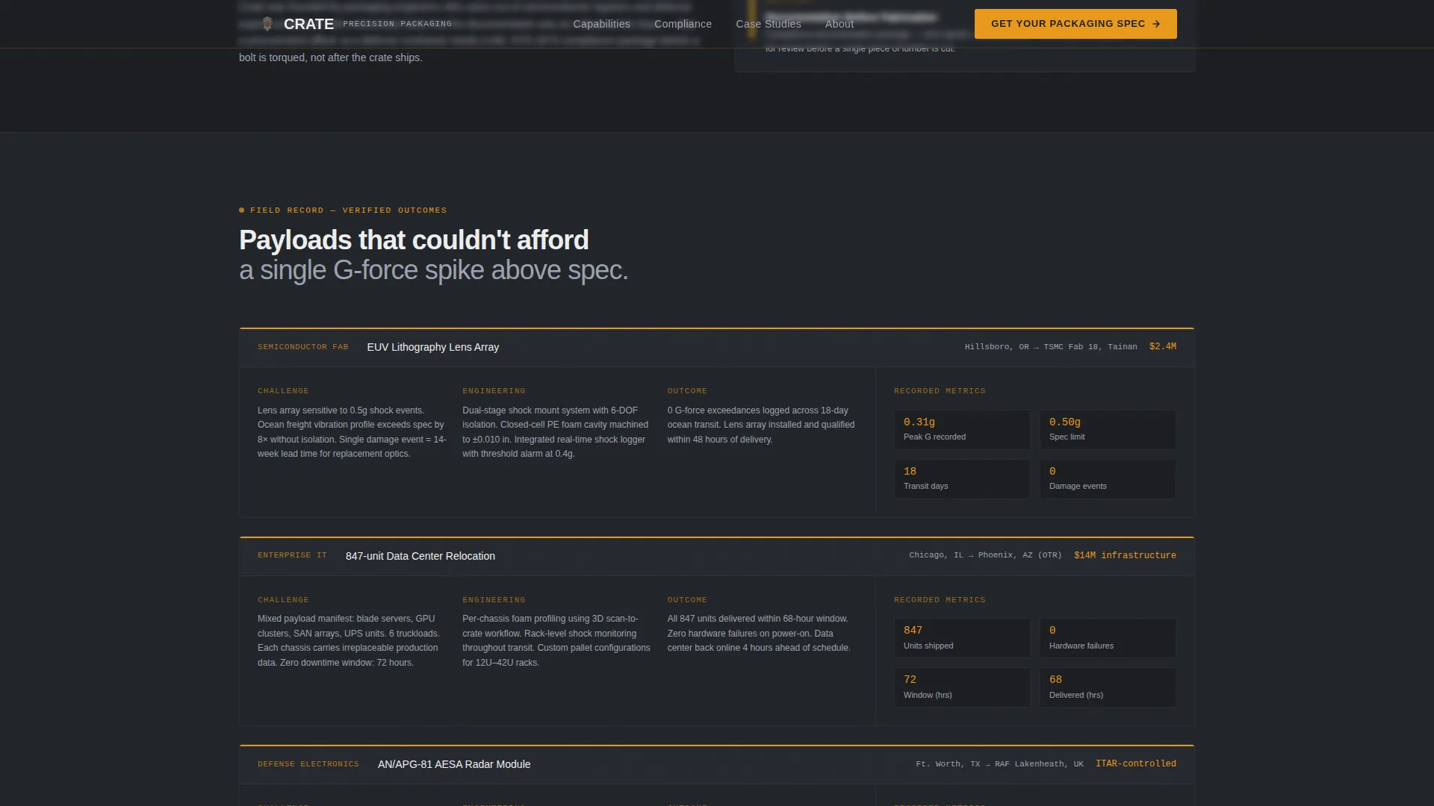The width and height of the screenshot is (1434, 806).
Task: Click the 0 Hardware failures metric tile
Action: pos(1108,638)
